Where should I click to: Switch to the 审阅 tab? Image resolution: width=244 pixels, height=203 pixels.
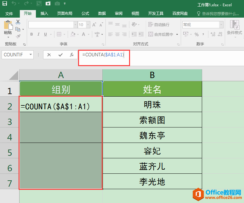tap(119, 14)
